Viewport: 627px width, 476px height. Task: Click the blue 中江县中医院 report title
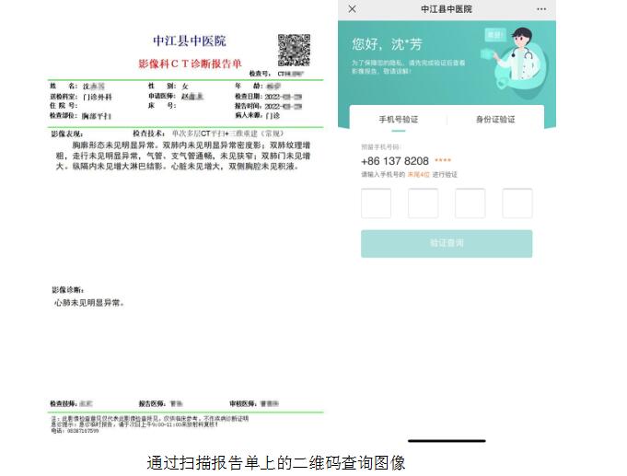189,41
